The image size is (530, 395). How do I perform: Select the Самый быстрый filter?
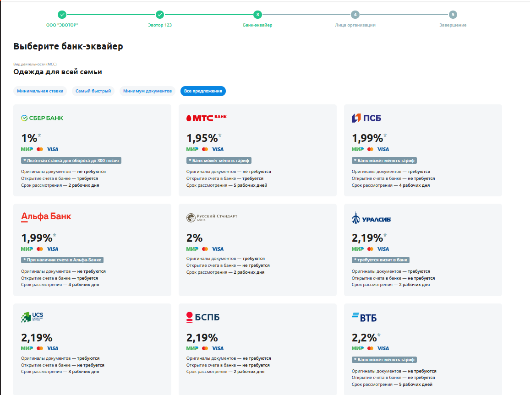pyautogui.click(x=93, y=91)
